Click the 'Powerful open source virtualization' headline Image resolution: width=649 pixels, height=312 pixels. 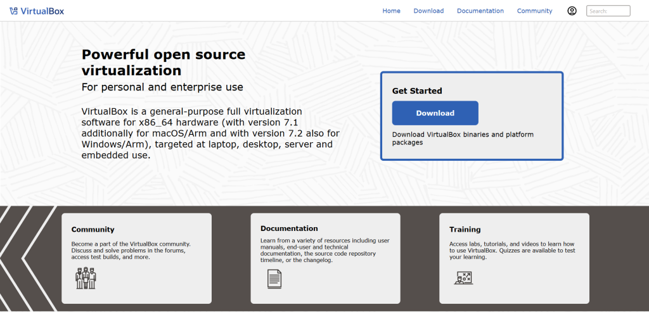(x=163, y=63)
